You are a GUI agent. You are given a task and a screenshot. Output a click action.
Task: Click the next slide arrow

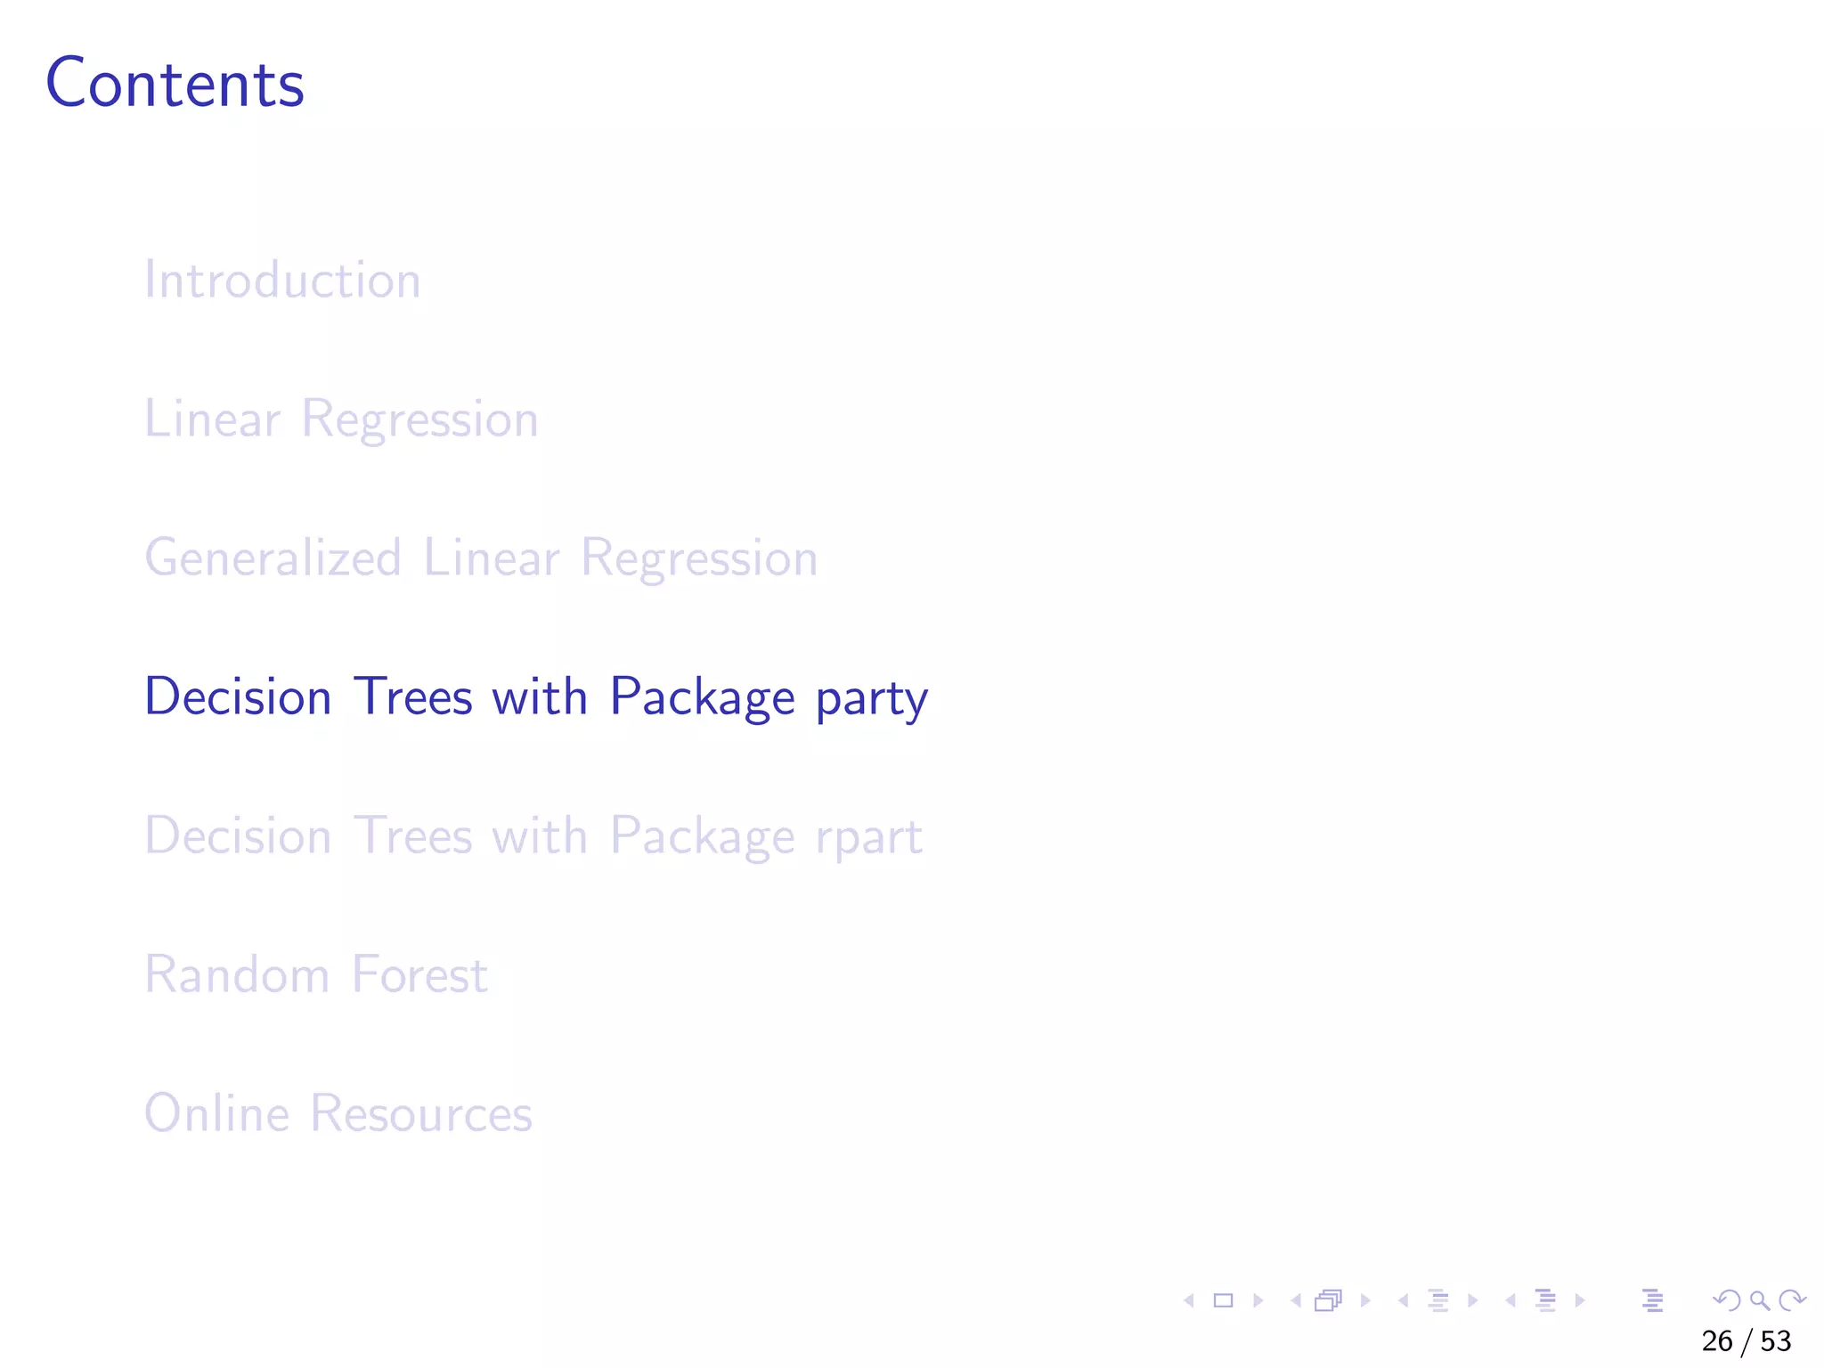click(1258, 1301)
